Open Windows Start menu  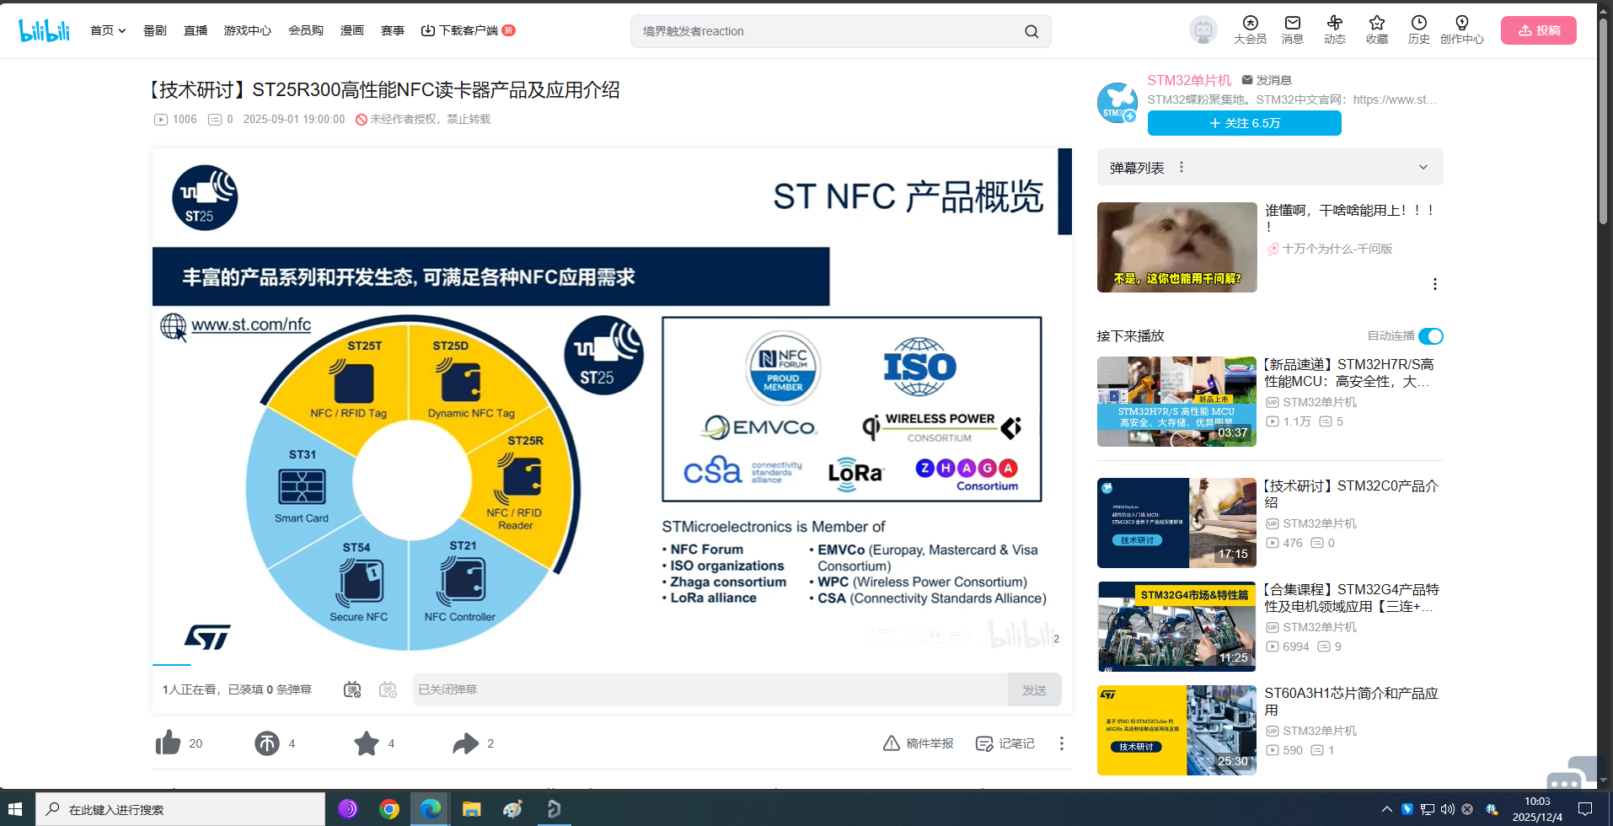point(15,809)
